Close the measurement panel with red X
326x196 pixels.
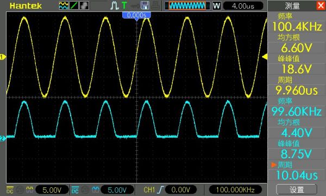tap(321, 5)
